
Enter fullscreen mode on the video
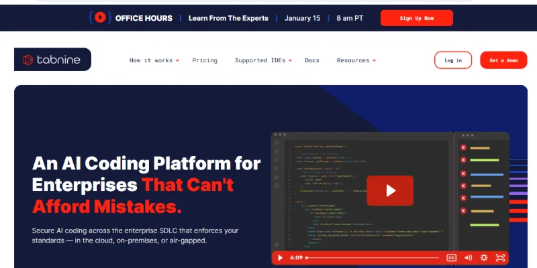pyautogui.click(x=500, y=257)
